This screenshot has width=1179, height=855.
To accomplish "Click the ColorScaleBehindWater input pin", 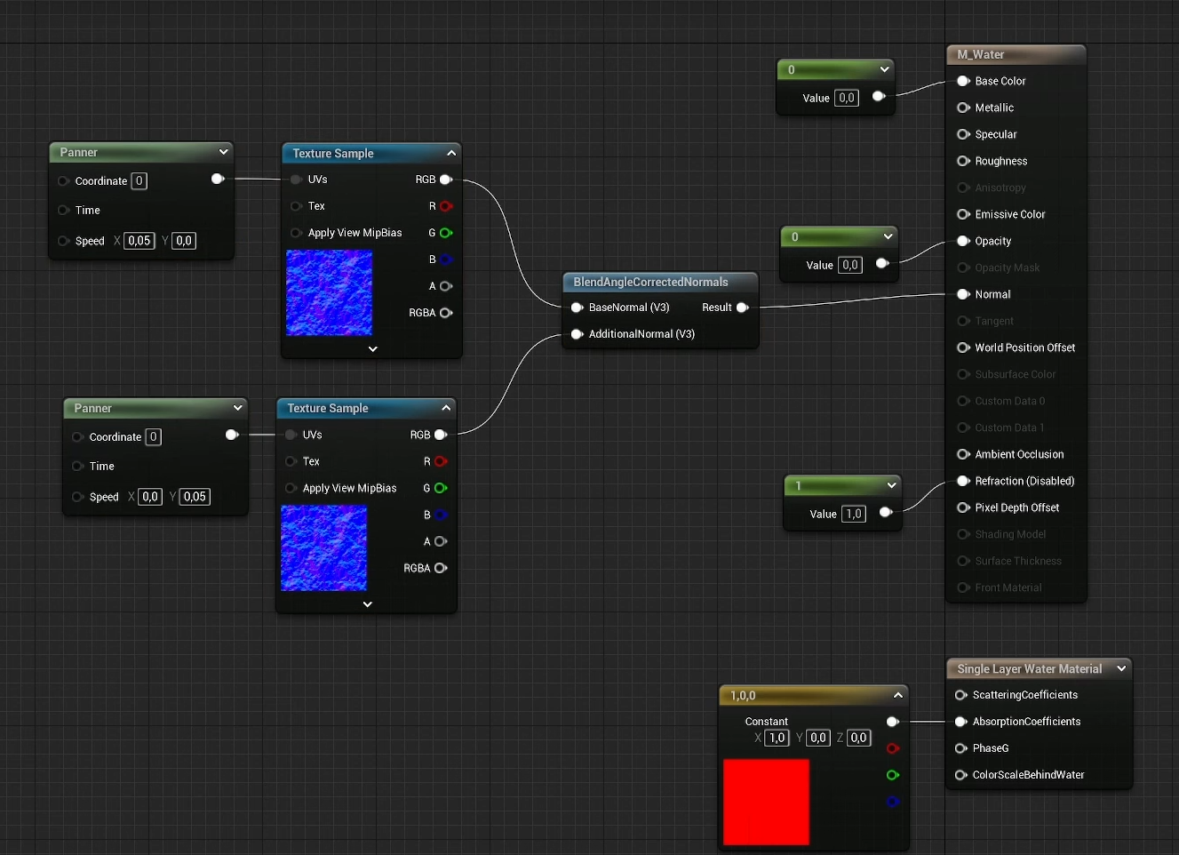I will (960, 775).
